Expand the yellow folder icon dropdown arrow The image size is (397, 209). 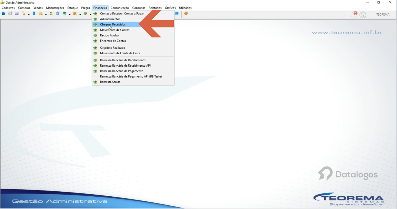pos(46,14)
